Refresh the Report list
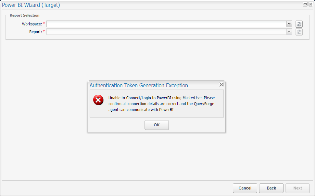 click(299, 32)
